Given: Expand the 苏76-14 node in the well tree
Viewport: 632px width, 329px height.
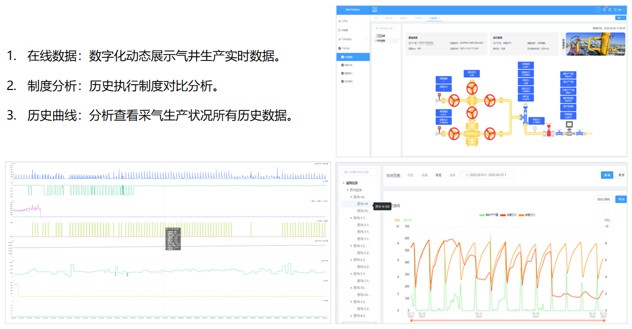Looking at the screenshot, I should [x=351, y=197].
